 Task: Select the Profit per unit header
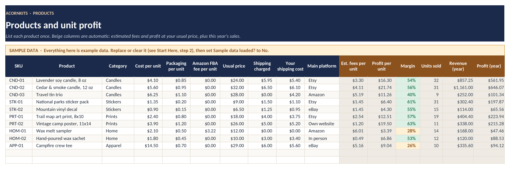381,66
